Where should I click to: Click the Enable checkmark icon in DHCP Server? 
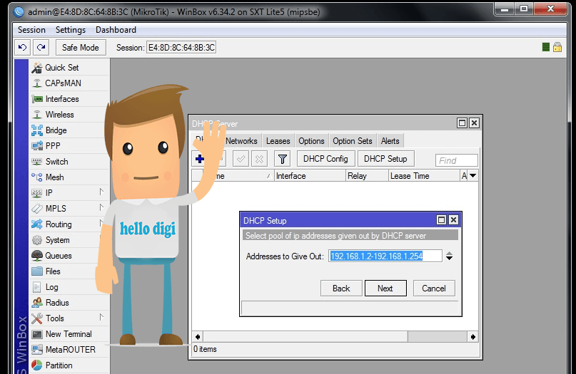coord(241,159)
